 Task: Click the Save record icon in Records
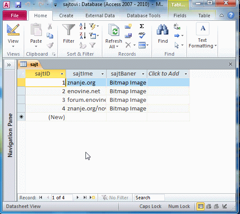[128, 36]
